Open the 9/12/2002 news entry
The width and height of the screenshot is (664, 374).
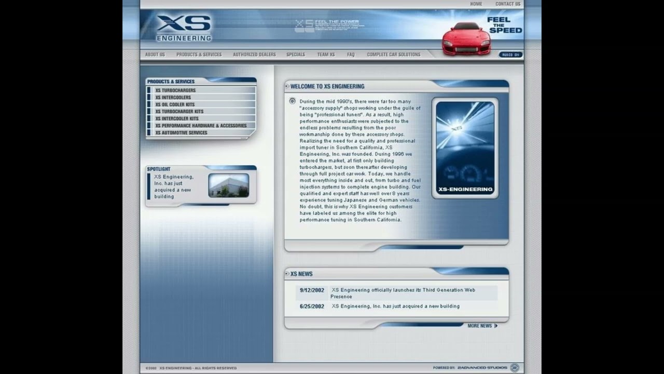pyautogui.click(x=396, y=293)
